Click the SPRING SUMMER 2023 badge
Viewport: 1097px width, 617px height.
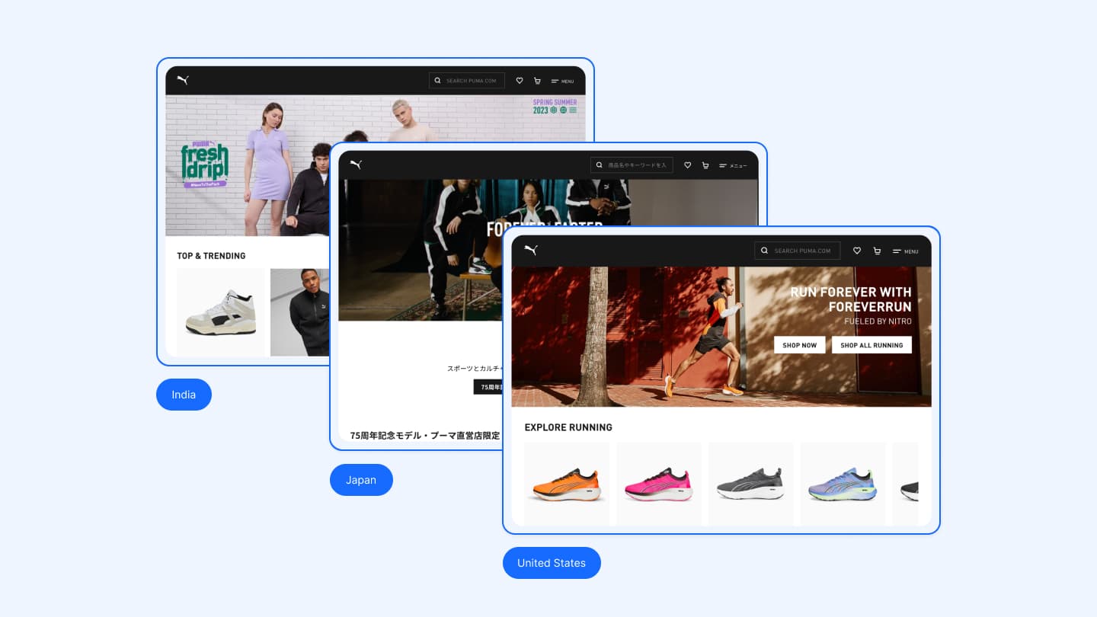click(555, 106)
